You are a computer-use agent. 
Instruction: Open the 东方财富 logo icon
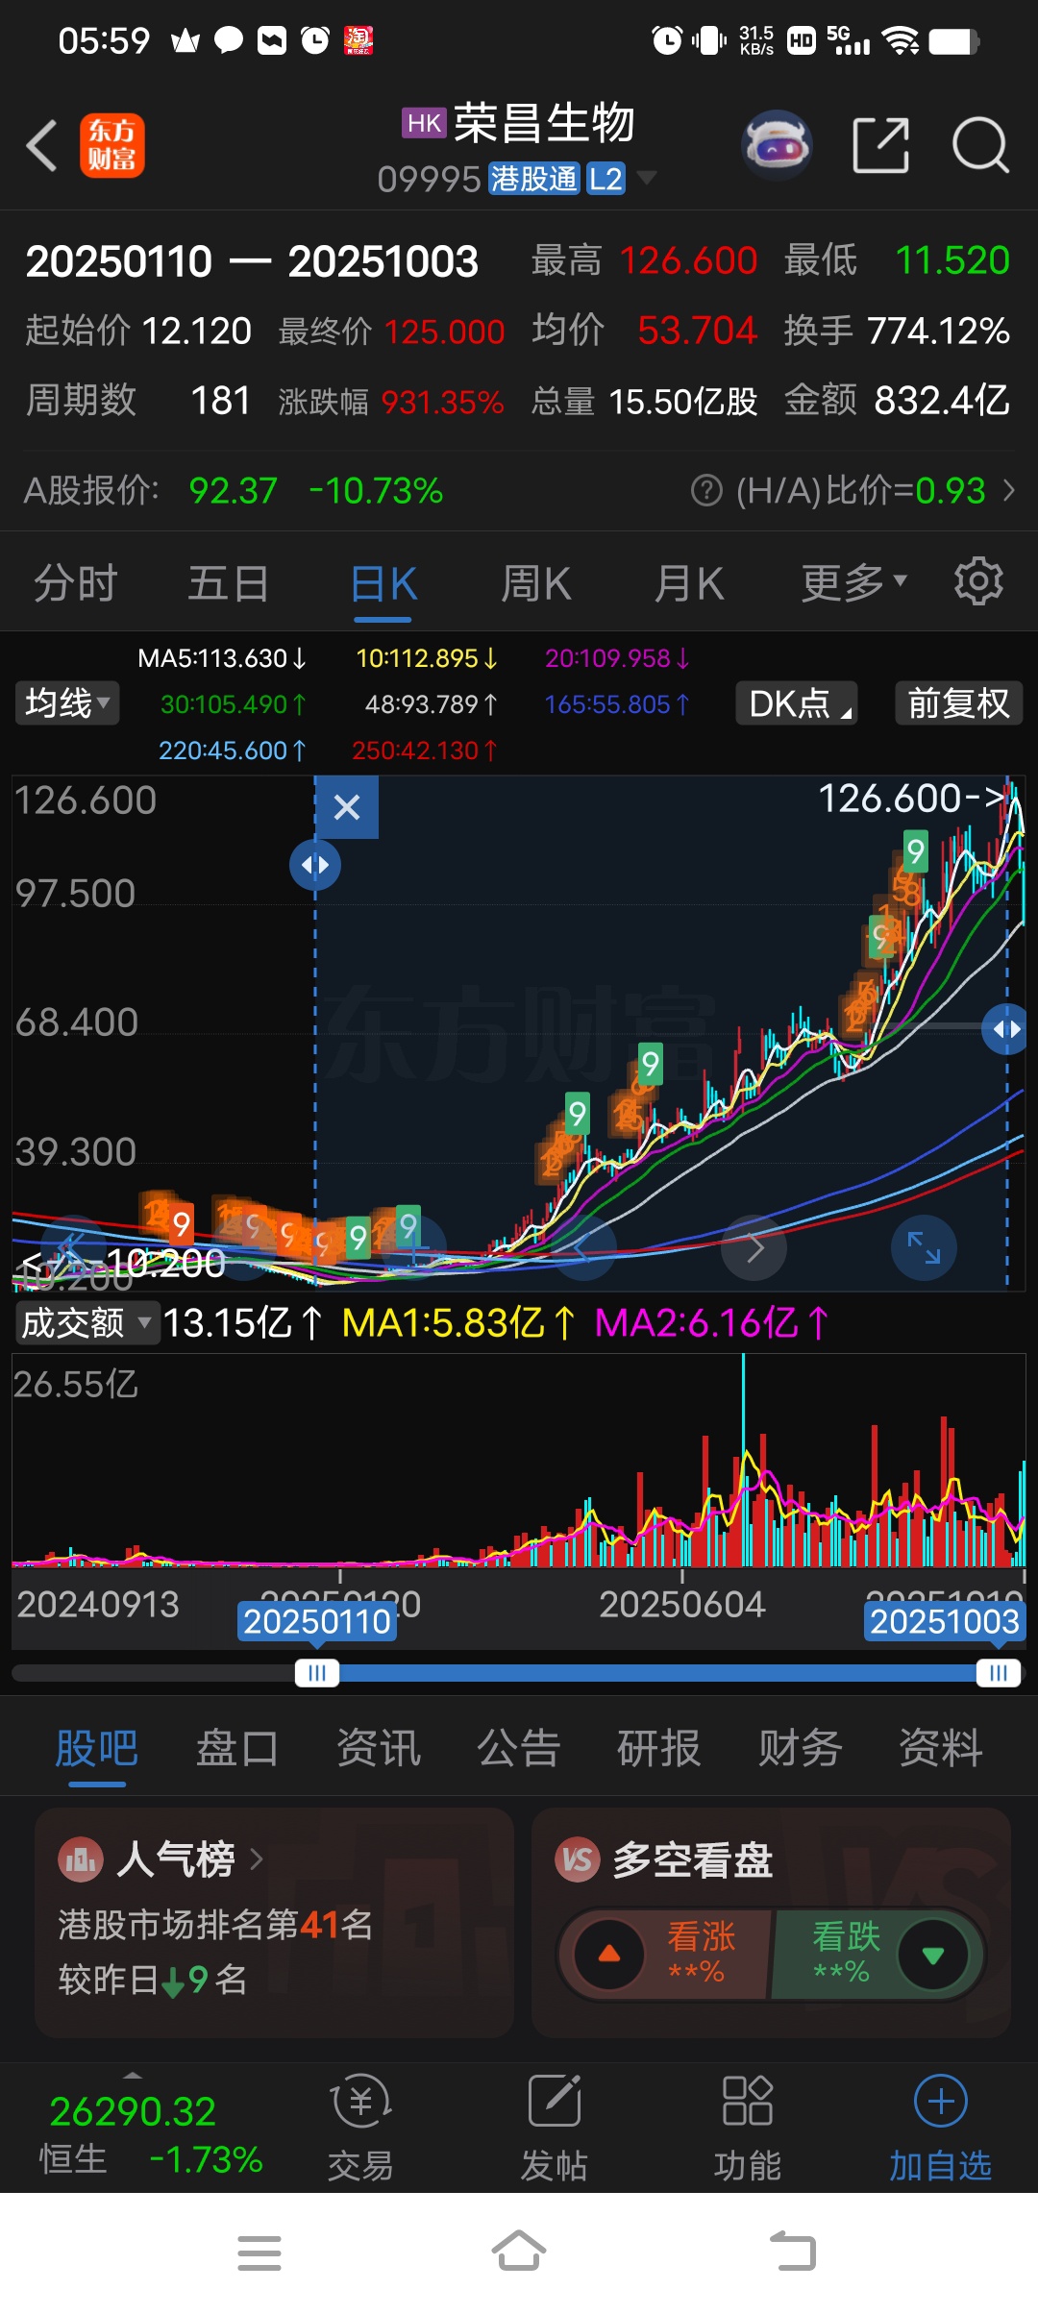coord(111,146)
